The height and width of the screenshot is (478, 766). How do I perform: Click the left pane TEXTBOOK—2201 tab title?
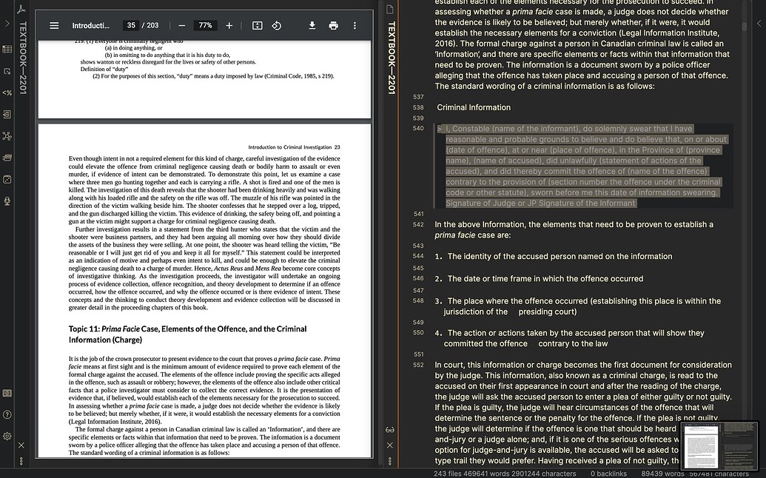(x=22, y=58)
